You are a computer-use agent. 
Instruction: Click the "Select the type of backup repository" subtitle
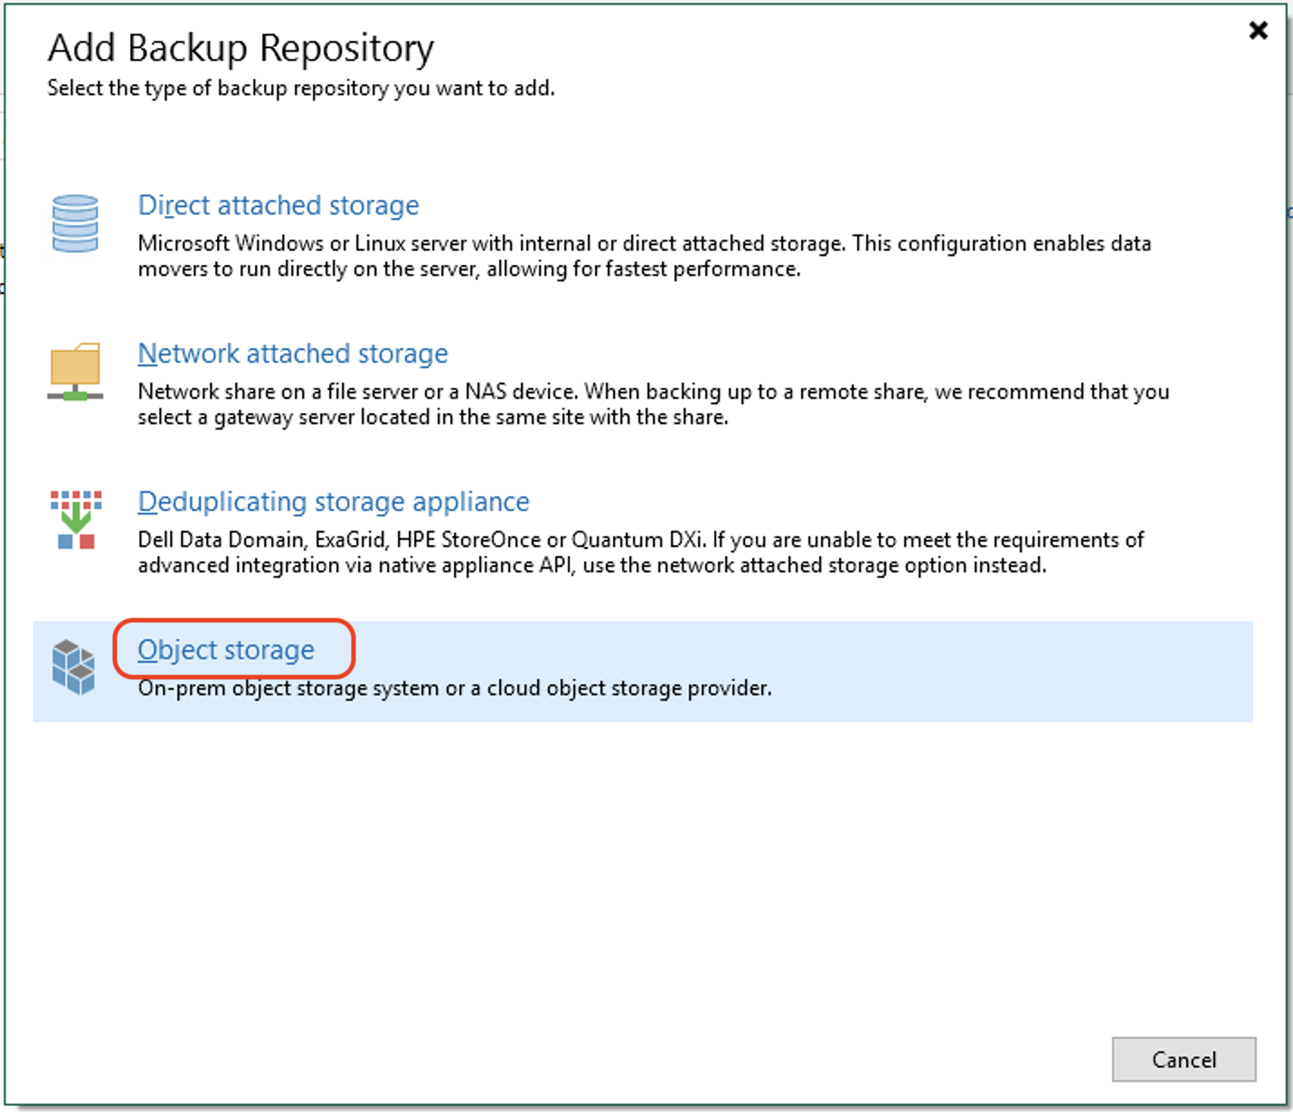(219, 88)
